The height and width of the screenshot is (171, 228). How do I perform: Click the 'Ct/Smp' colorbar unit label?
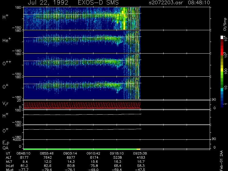[x=225, y=24]
